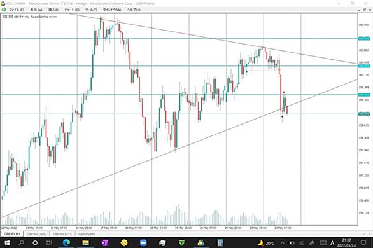This screenshot has height=248, width=373.
Task: Open the ウインドウ (W) menu
Action: pyautogui.click(x=112, y=10)
